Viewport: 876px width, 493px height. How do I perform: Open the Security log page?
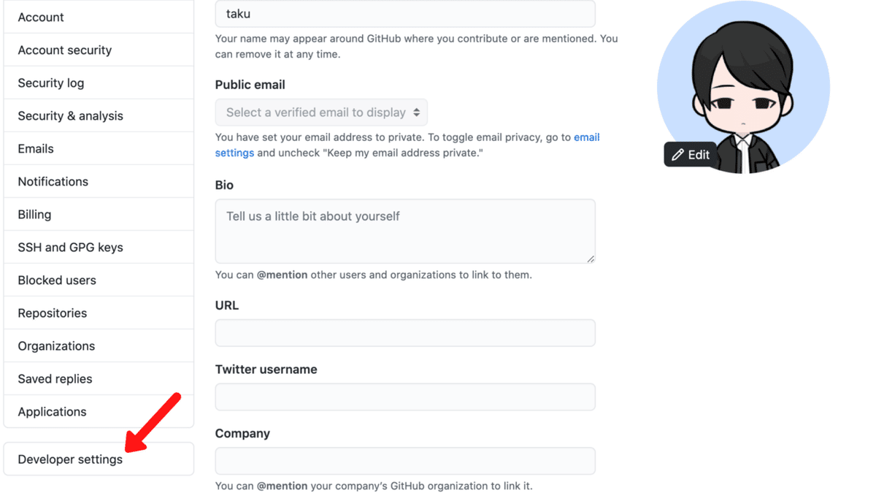tap(51, 83)
